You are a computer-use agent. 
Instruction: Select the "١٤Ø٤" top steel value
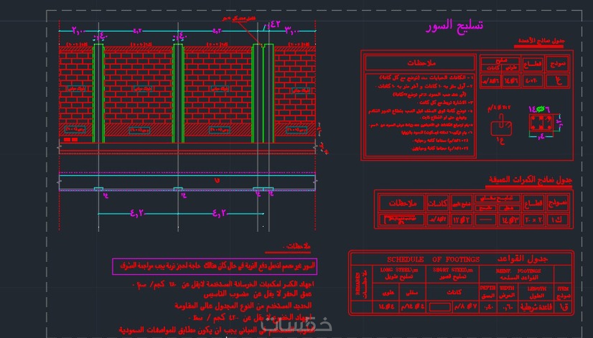386,307
